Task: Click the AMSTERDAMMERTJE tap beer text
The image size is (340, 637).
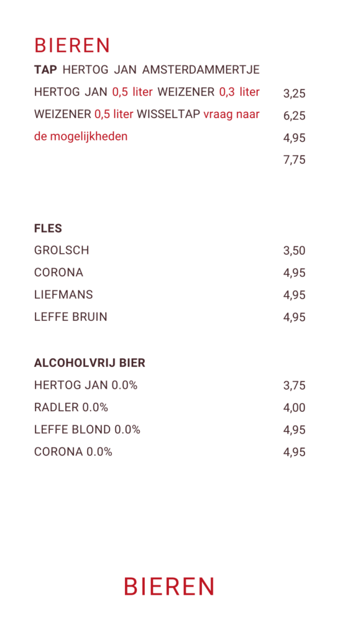Action: point(201,70)
